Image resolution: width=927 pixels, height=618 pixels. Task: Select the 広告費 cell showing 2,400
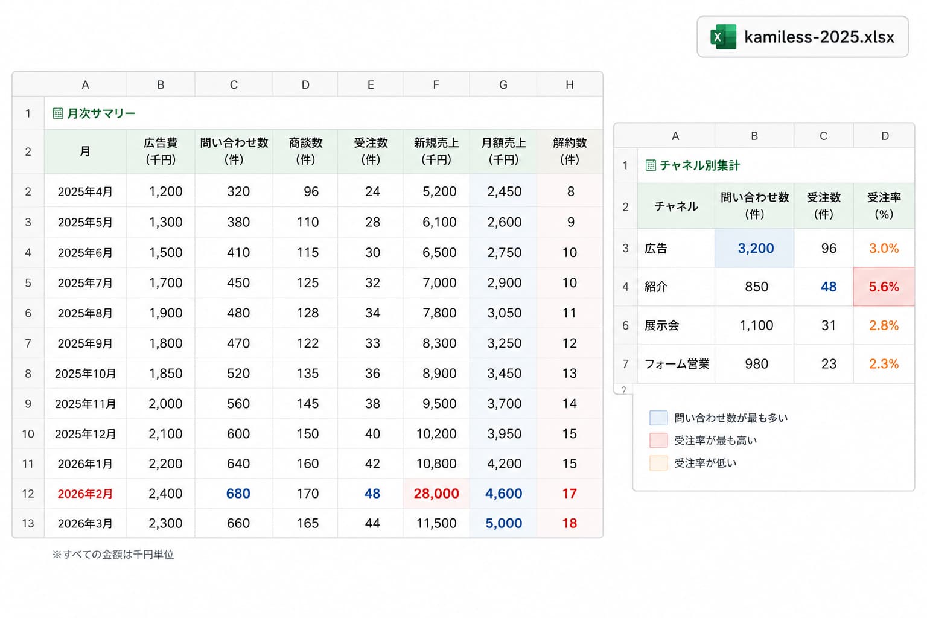point(161,494)
